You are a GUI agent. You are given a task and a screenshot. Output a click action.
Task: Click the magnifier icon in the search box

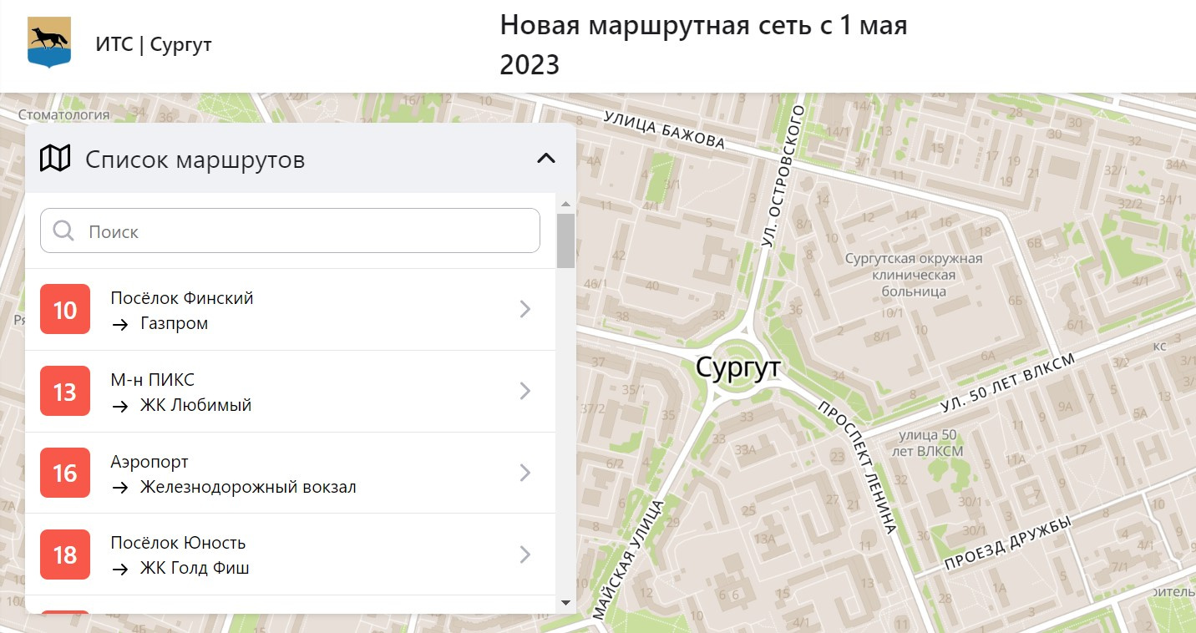[x=64, y=230]
